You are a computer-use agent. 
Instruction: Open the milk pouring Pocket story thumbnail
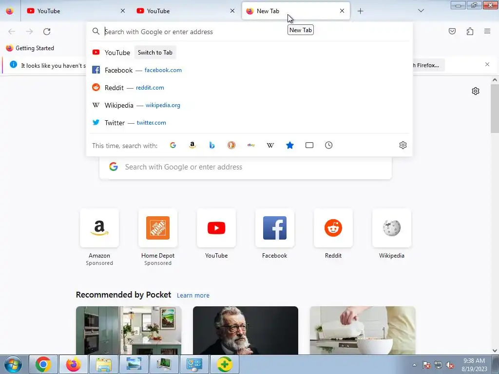(x=363, y=331)
